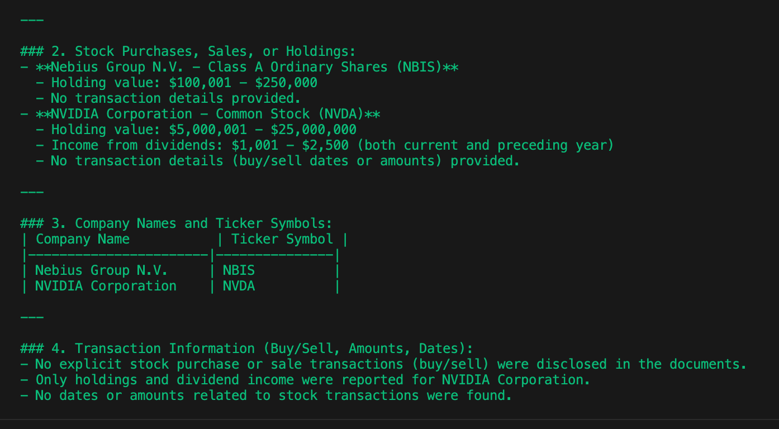The height and width of the screenshot is (429, 779).
Task: Click the Nebius Group N.V. Class A bullet line
Action: (x=247, y=67)
